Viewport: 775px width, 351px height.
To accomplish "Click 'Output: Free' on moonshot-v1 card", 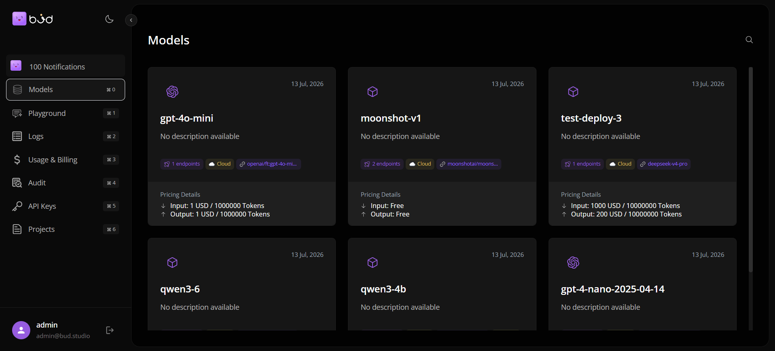I will (390, 214).
